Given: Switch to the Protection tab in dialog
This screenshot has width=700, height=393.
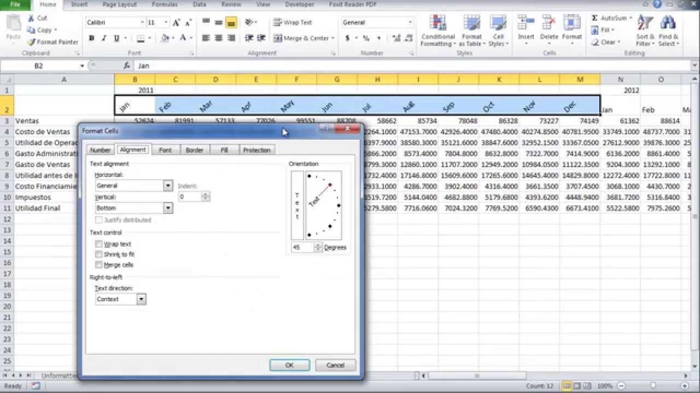Looking at the screenshot, I should click(256, 150).
